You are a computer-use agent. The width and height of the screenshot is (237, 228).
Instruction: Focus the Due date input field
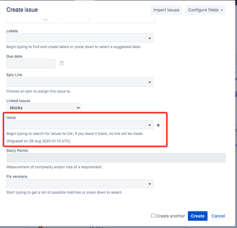31,64
